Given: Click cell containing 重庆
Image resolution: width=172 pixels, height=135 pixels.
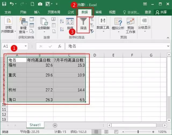Looking at the screenshot, I should 17,75.
